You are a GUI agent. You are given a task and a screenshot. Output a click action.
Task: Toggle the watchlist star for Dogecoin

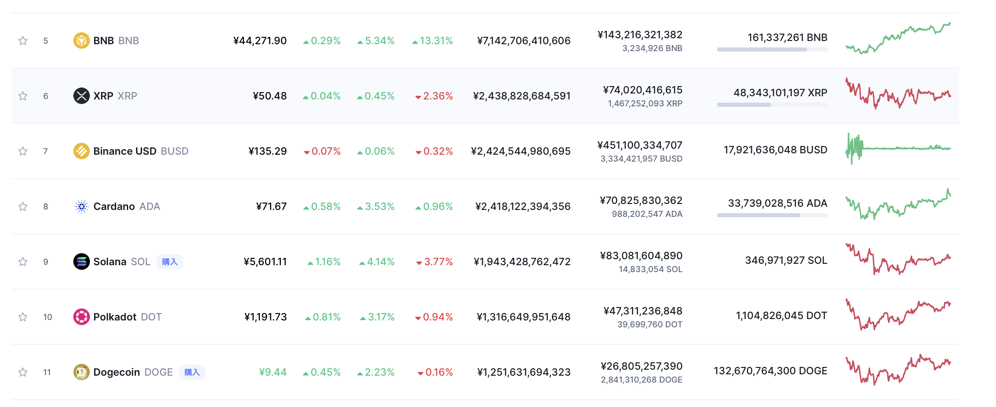tap(23, 372)
